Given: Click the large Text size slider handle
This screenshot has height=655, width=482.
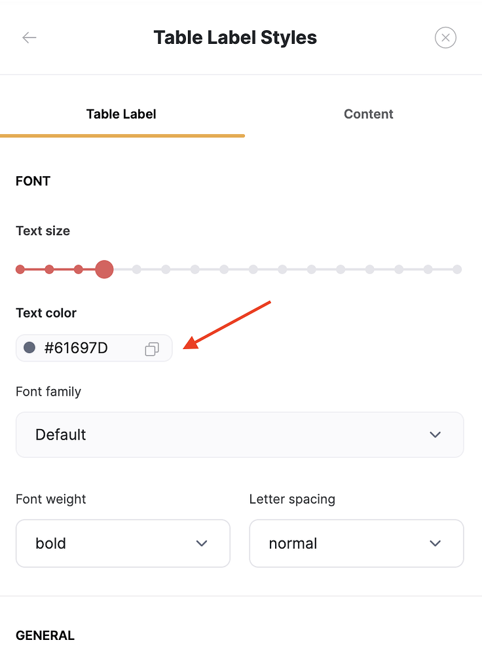Looking at the screenshot, I should pos(104,269).
